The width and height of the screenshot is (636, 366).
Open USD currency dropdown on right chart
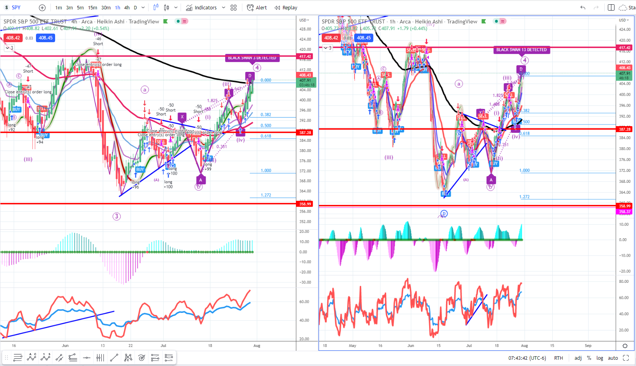[x=623, y=20]
